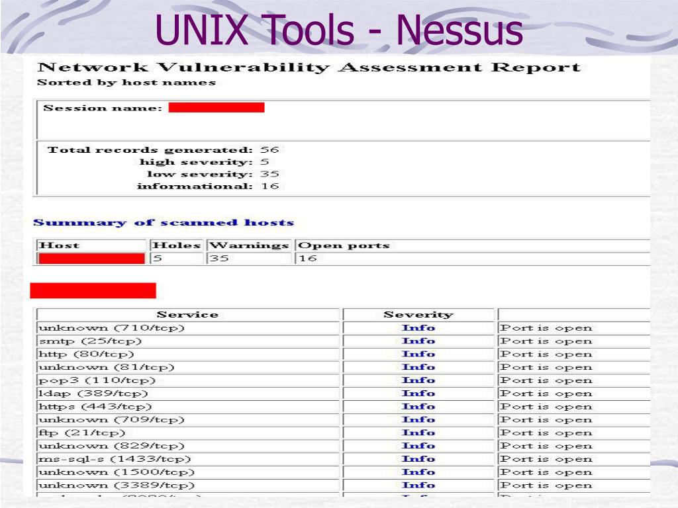Click the 'Severity' column header
Image resolution: width=678 pixels, height=508 pixels.
[x=418, y=314]
